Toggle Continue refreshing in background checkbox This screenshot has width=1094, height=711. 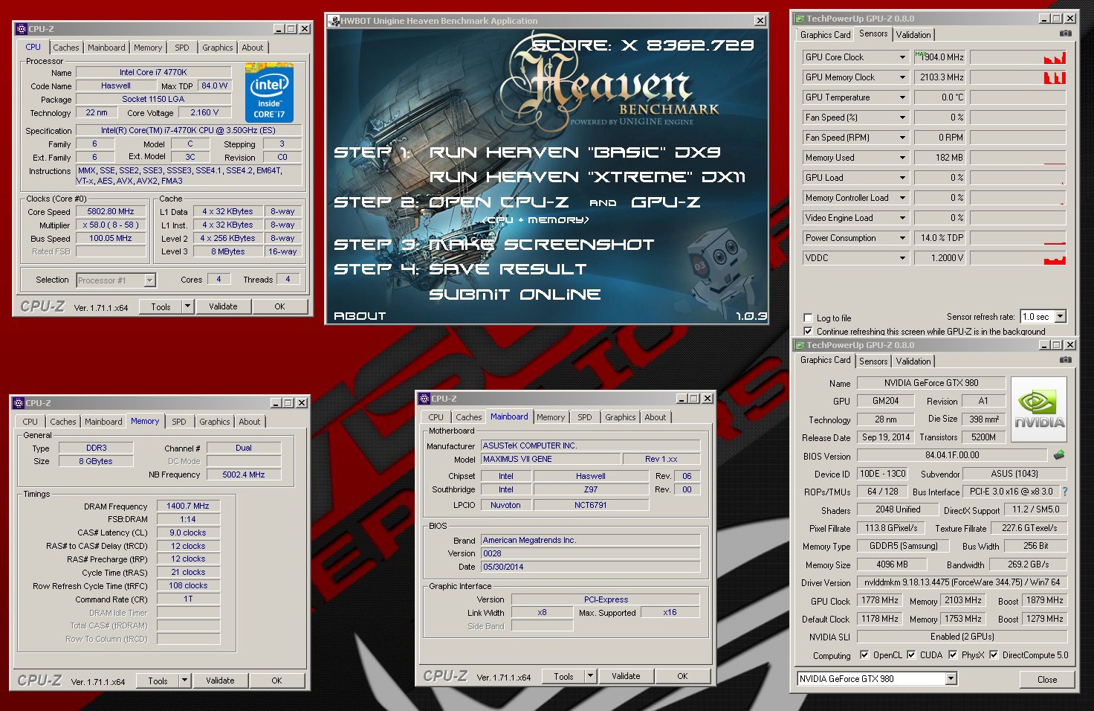point(808,331)
